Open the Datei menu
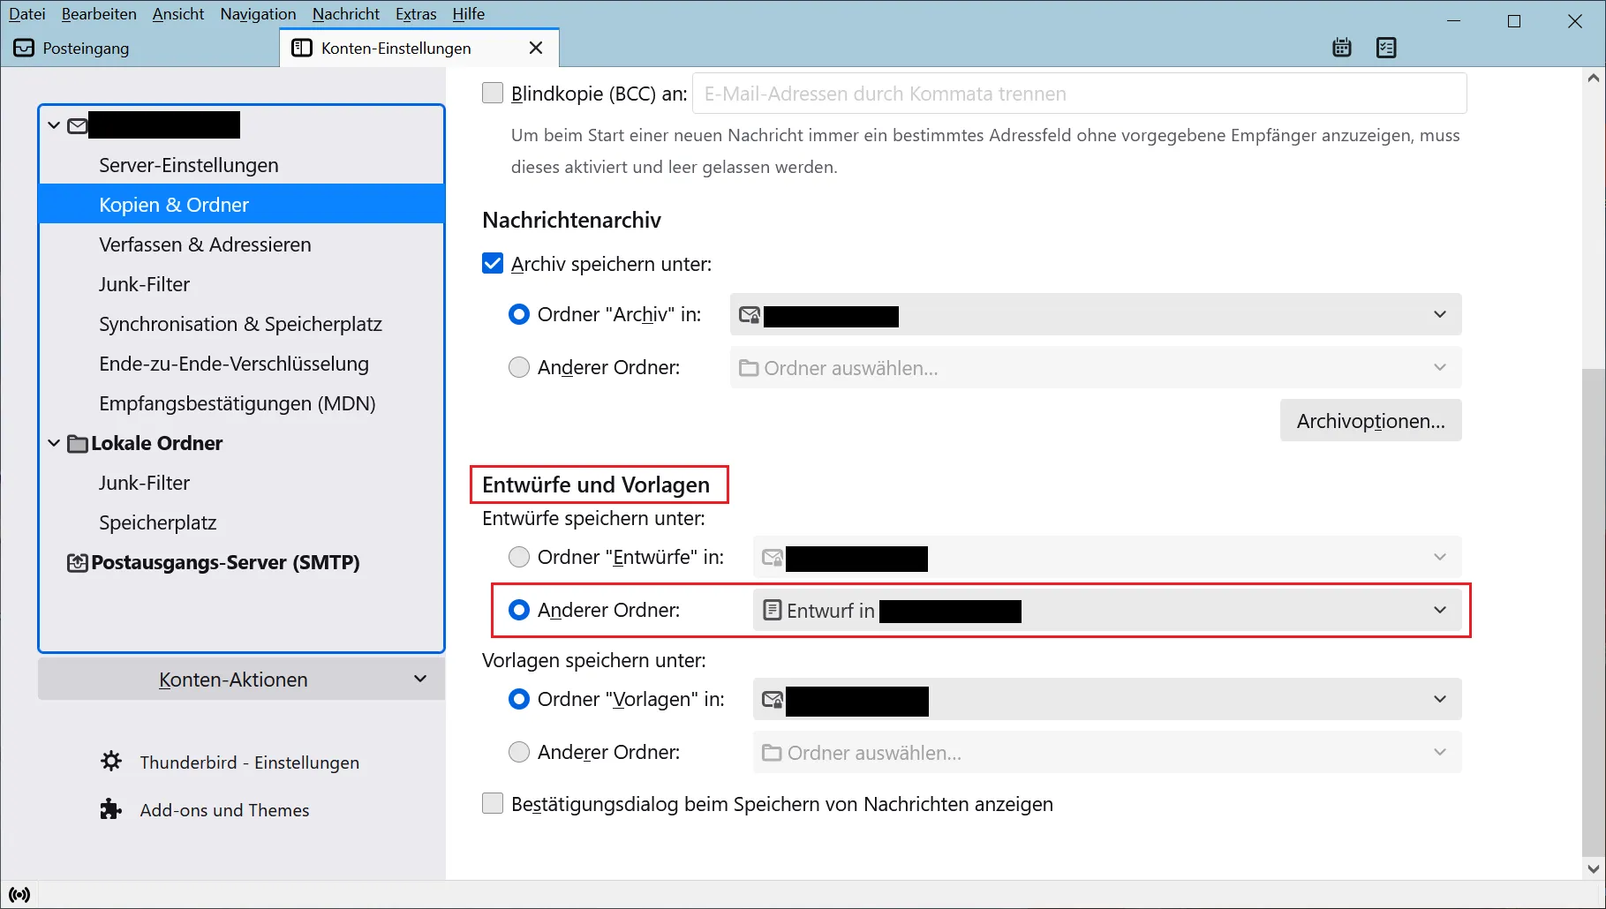Screen dimensions: 1606x909 pyautogui.click(x=27, y=14)
